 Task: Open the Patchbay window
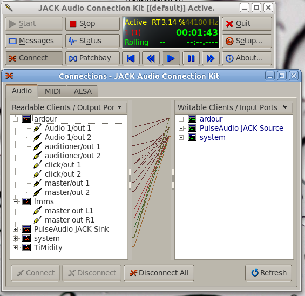pos(92,58)
